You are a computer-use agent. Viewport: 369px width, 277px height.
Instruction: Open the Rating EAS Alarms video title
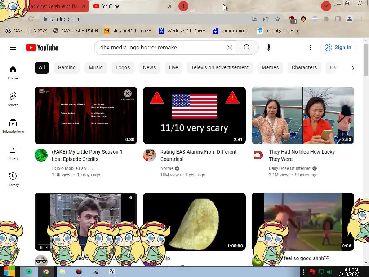[x=199, y=155]
